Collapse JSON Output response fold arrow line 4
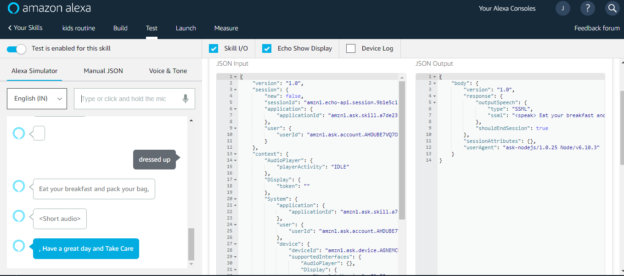Viewport: 624px width, 276px height. (x=434, y=96)
